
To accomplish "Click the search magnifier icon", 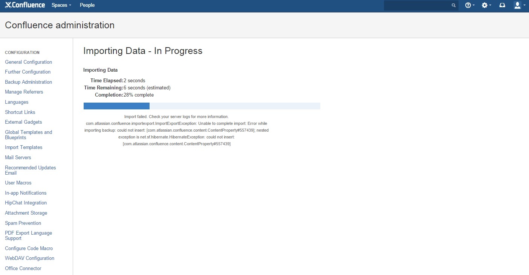I will [x=454, y=5].
